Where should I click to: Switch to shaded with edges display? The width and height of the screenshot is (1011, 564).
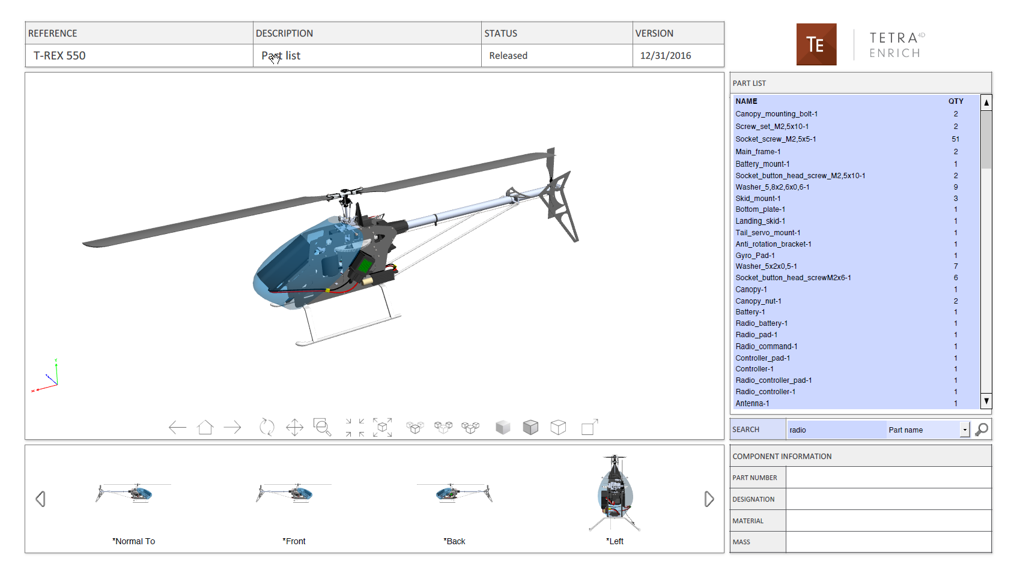[x=530, y=427]
